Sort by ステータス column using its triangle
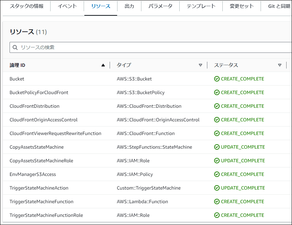The width and height of the screenshot is (292, 225). coord(279,65)
